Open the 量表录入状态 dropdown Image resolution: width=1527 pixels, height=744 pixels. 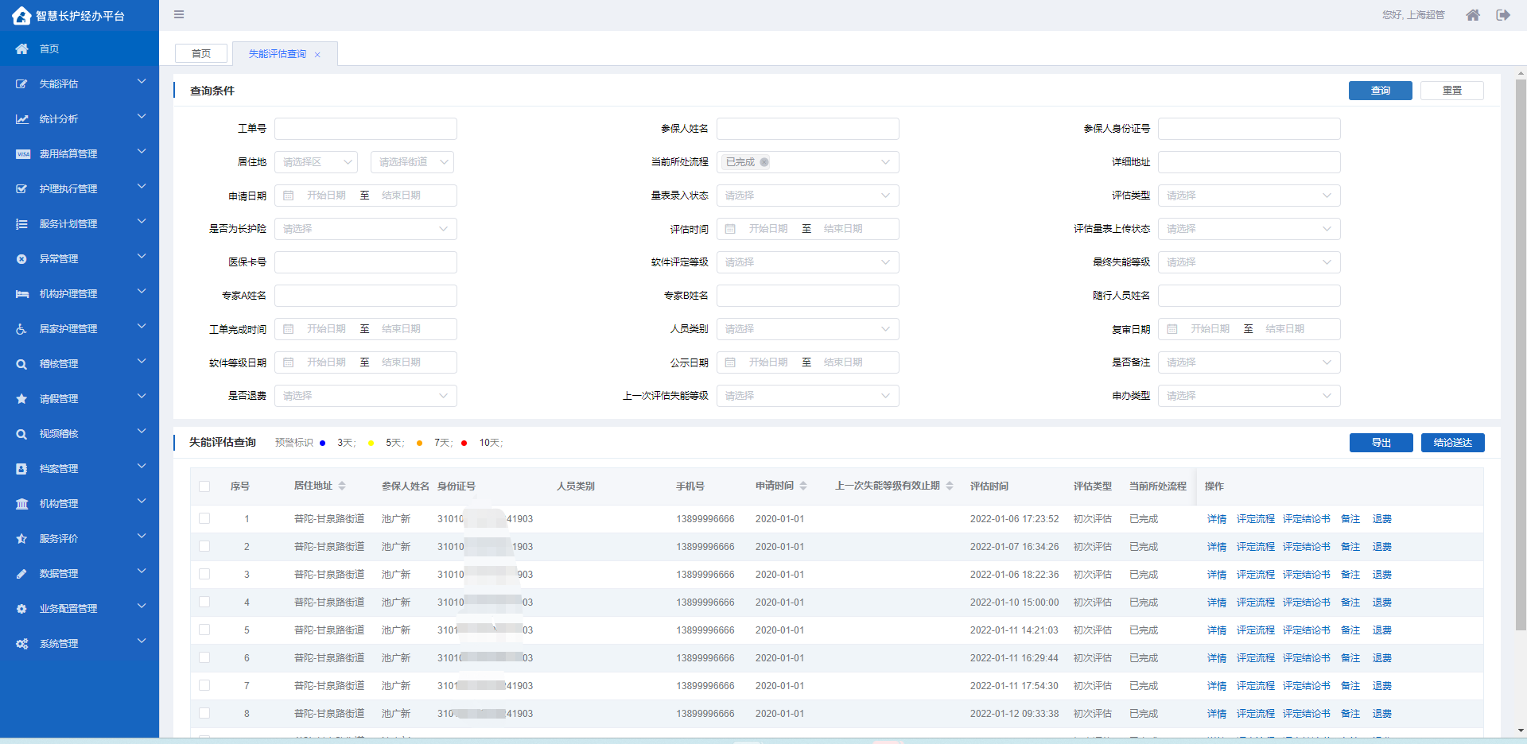click(807, 196)
